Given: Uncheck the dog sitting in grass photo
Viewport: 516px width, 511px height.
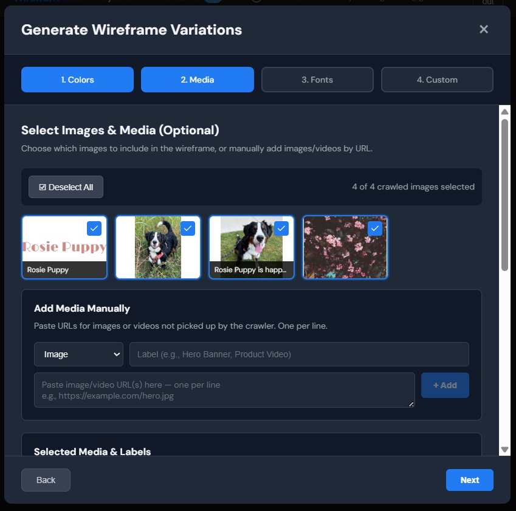Looking at the screenshot, I should click(187, 228).
